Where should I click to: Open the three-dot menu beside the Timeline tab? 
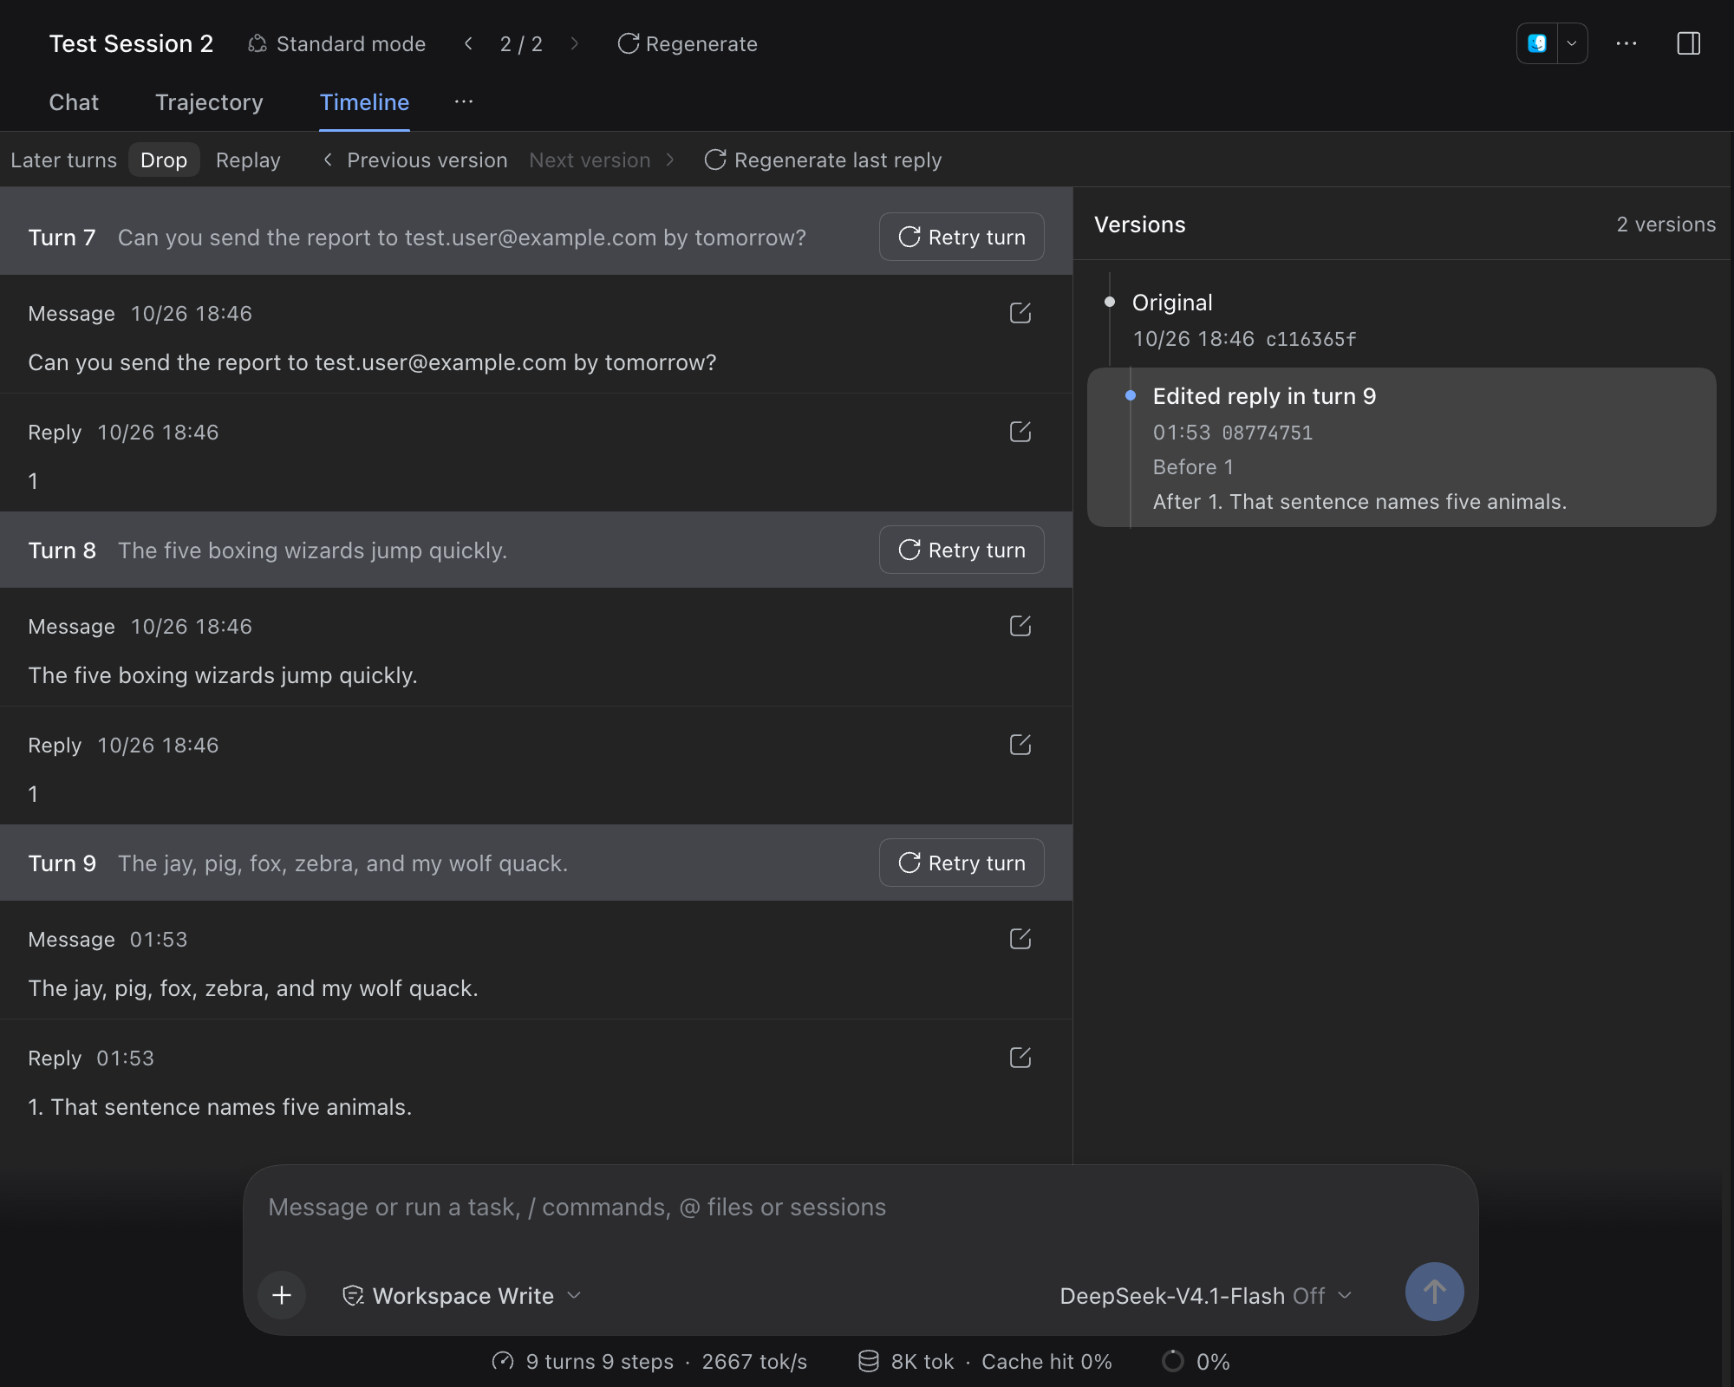click(464, 102)
